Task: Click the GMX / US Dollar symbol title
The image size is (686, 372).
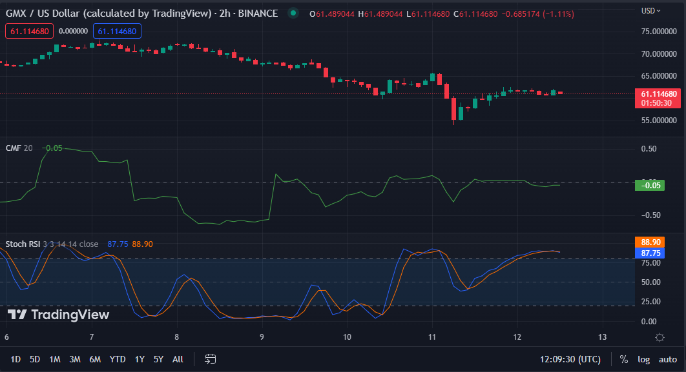Action: pos(141,14)
